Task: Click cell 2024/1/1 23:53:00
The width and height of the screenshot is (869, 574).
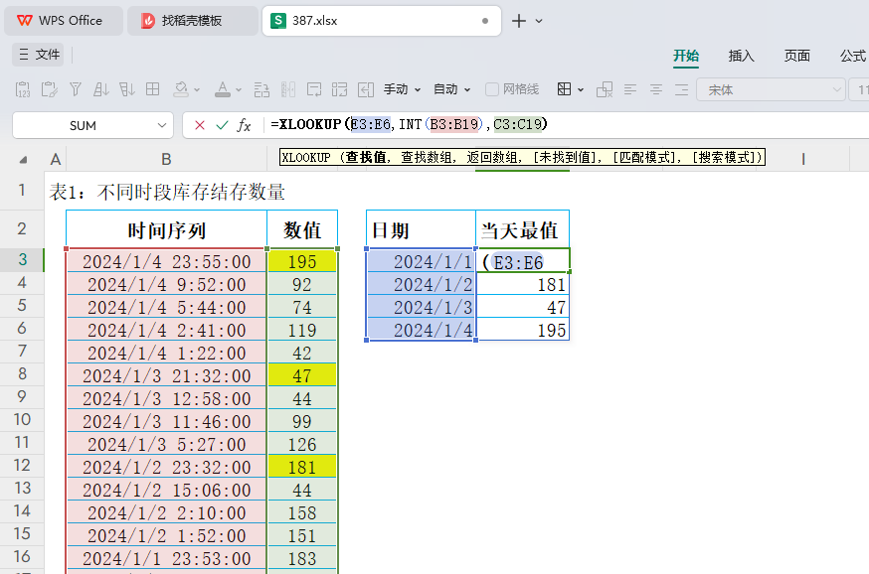Action: click(166, 558)
